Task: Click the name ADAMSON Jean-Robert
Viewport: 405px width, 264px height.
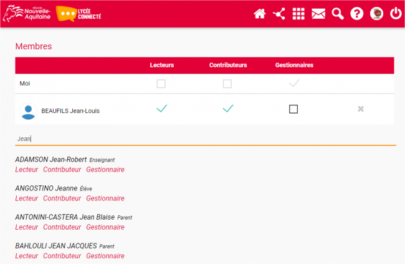Action: point(51,159)
